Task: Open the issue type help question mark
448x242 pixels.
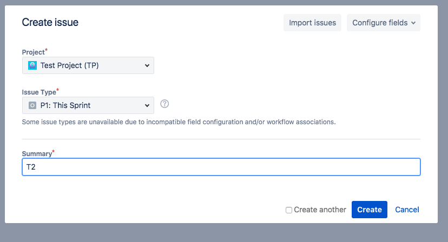Action: tap(164, 104)
